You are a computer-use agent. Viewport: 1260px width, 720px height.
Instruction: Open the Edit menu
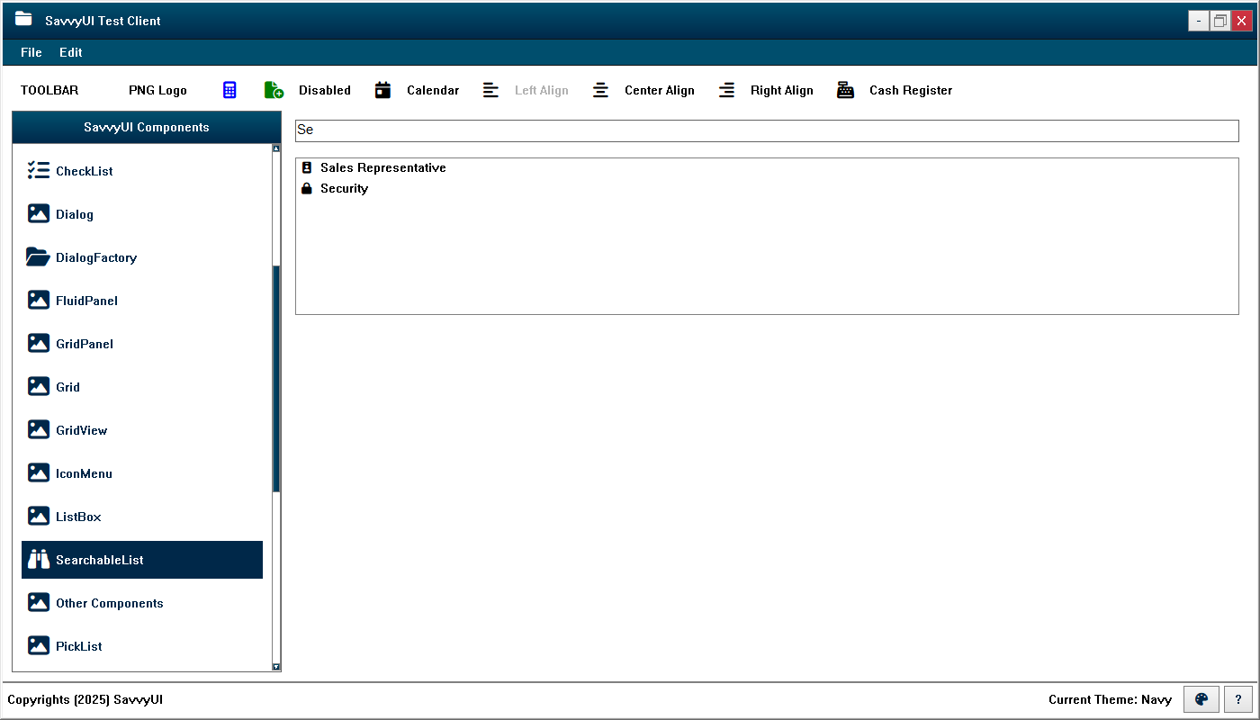pos(71,52)
